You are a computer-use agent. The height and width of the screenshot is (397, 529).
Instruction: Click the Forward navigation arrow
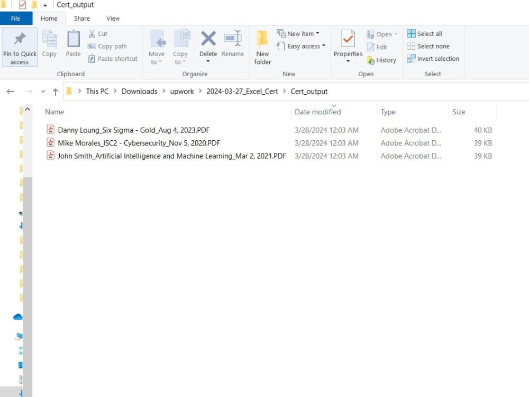tap(29, 92)
